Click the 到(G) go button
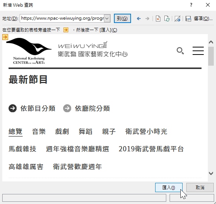This screenshot has height=204, width=216. coord(122,18)
